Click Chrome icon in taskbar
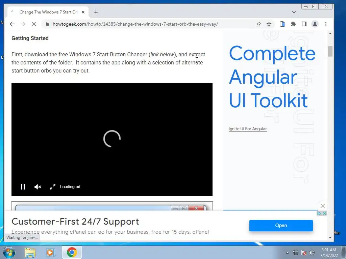The image size is (346, 259). [72, 252]
